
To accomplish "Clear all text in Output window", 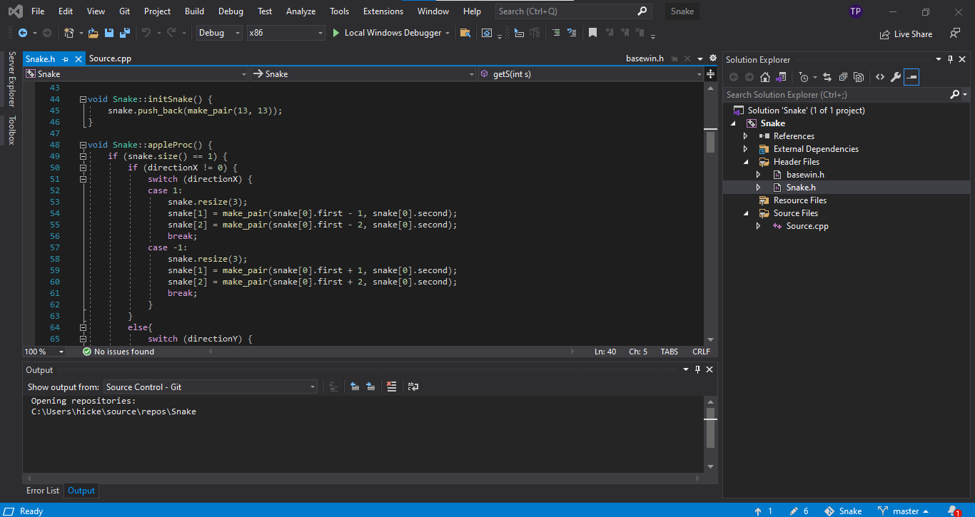I will click(391, 387).
